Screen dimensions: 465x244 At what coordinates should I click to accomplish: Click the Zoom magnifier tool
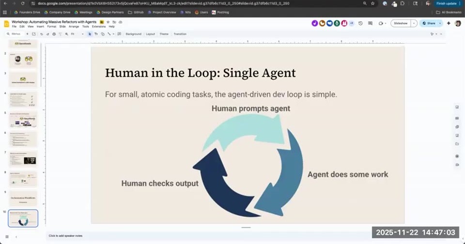[67, 34]
